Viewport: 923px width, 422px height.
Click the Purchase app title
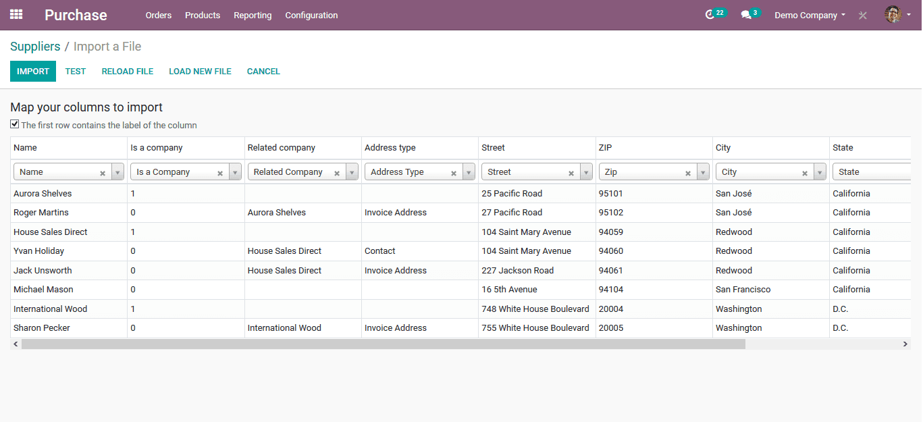76,15
